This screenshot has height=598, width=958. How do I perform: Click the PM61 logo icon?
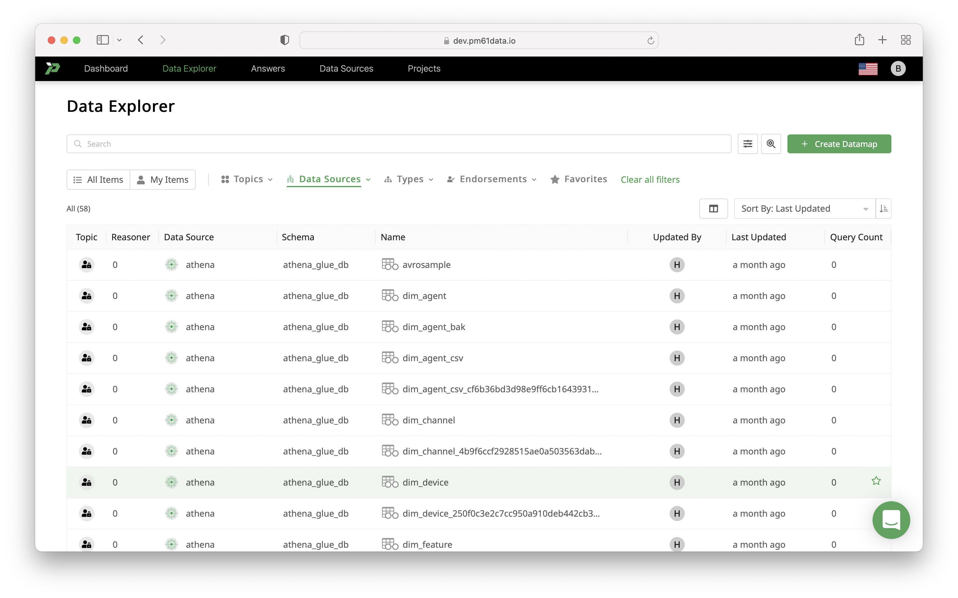pos(52,68)
